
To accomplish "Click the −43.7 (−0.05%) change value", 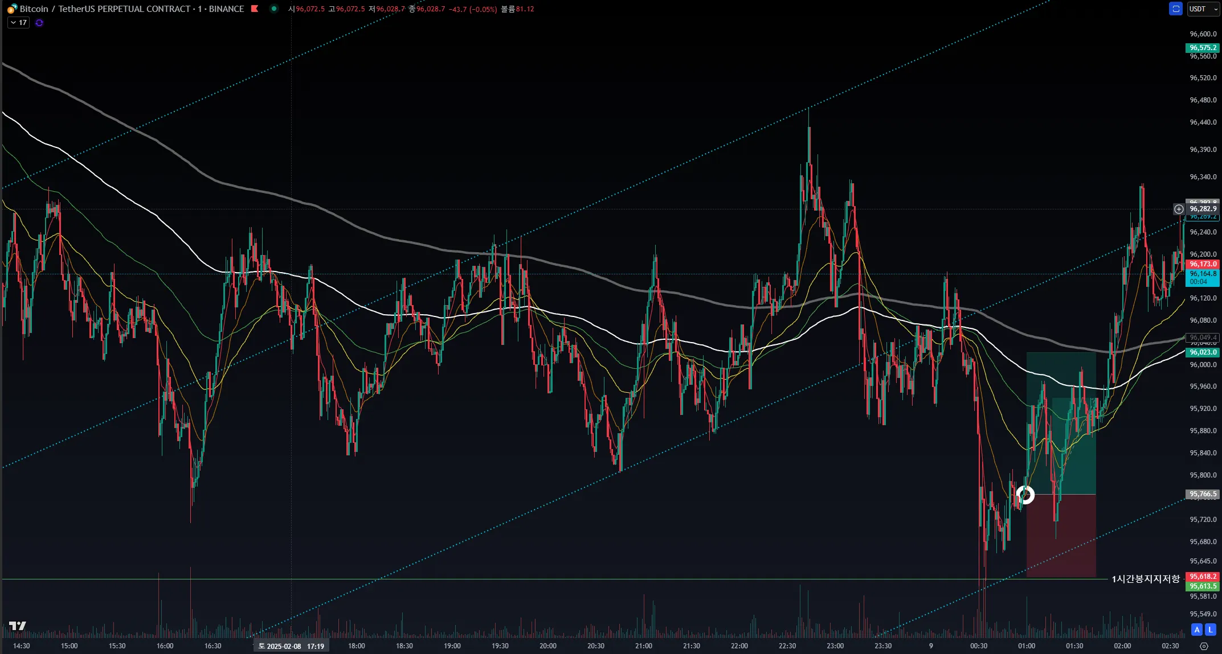I will click(x=472, y=9).
